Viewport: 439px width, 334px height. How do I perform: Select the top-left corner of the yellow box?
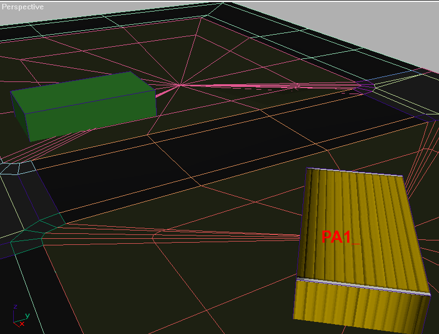tap(307, 169)
